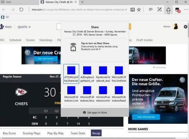
Task: Open the Schedule nav item
Action: [15, 40]
